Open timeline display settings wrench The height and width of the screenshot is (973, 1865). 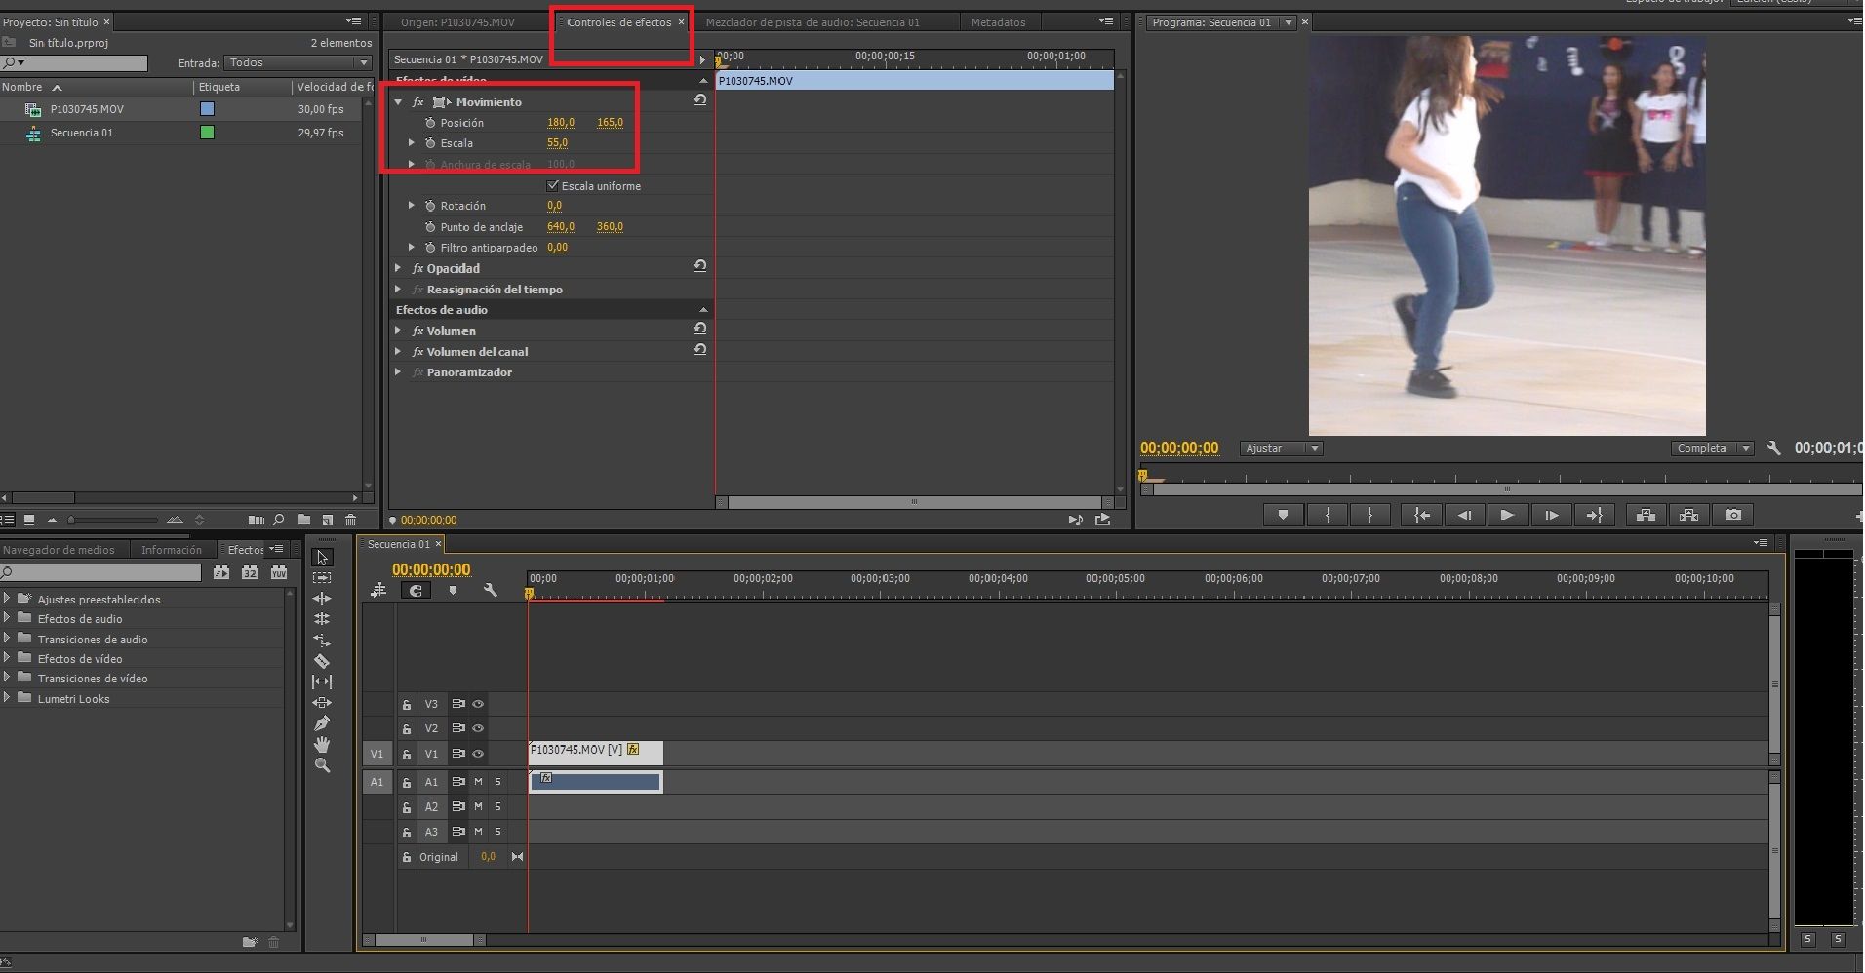(x=490, y=591)
